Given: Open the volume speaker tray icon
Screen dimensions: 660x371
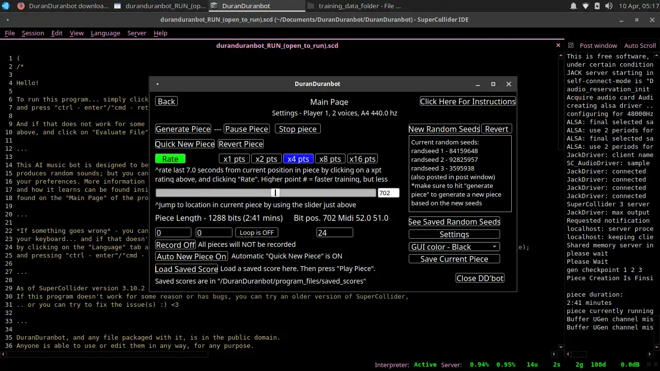Looking at the screenshot, I should 609,6.
